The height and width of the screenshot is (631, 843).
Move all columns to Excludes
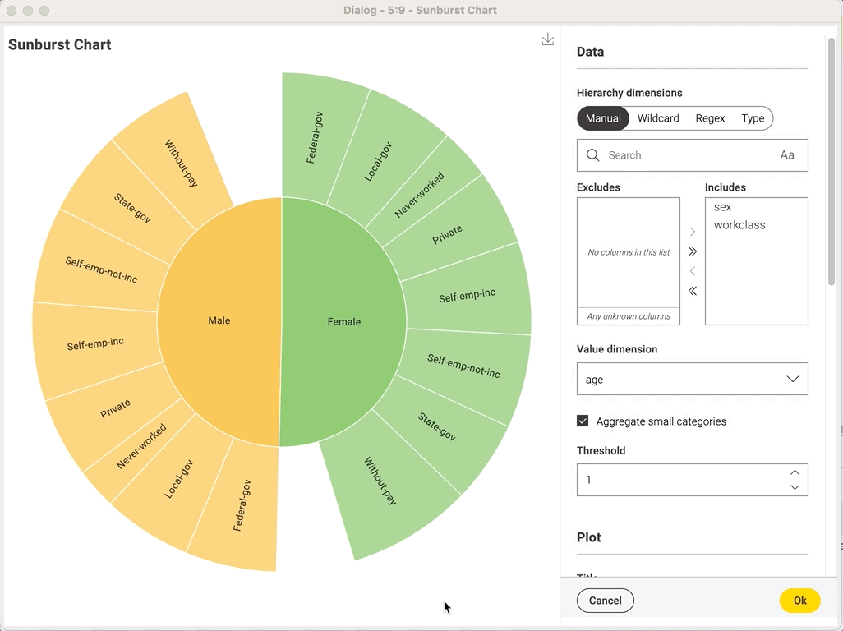click(693, 291)
